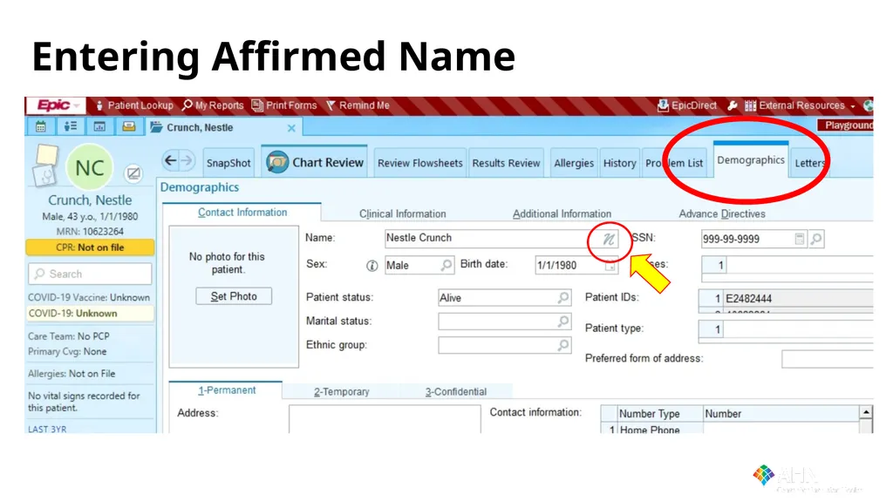The image size is (893, 501).
Task: Open the Epic main menu button
Action: 56,105
